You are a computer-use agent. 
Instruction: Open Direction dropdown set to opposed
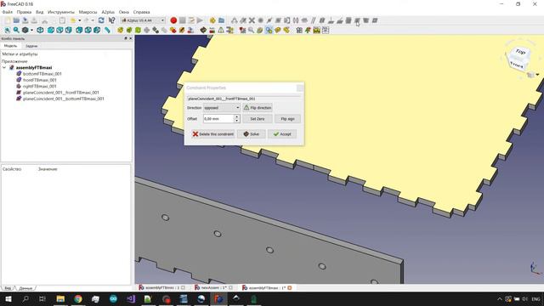coord(222,108)
